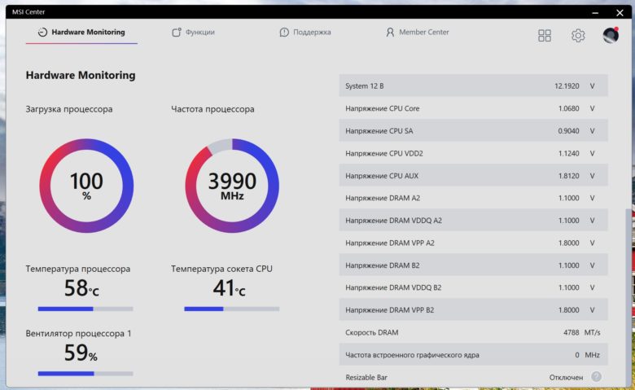635x390 pixels.
Task: Click the CPU fan 1 speed bar
Action: (85, 374)
